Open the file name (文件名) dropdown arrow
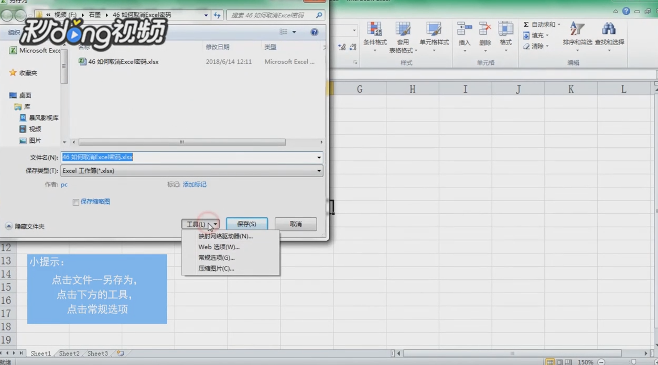This screenshot has width=658, height=365. pyautogui.click(x=318, y=157)
